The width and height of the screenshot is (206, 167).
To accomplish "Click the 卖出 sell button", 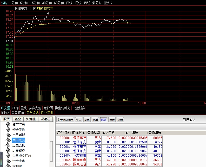I will coord(87,120).
